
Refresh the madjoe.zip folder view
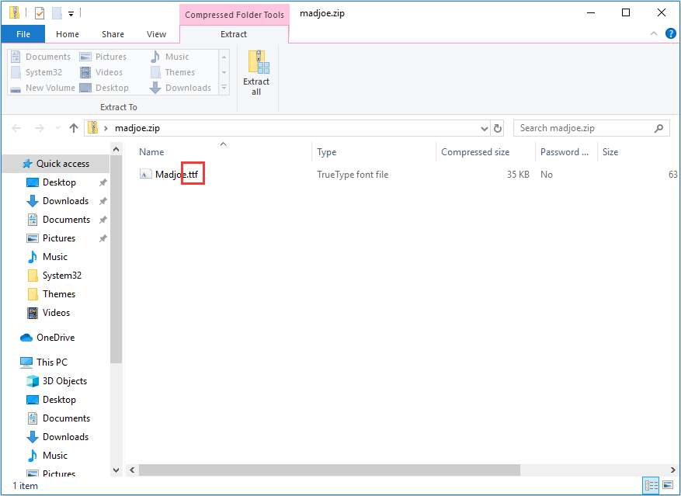click(498, 128)
